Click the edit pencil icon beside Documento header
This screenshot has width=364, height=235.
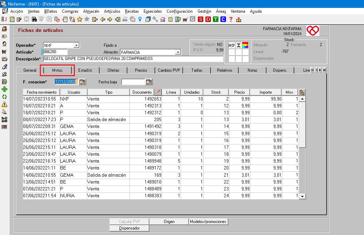(x=158, y=92)
